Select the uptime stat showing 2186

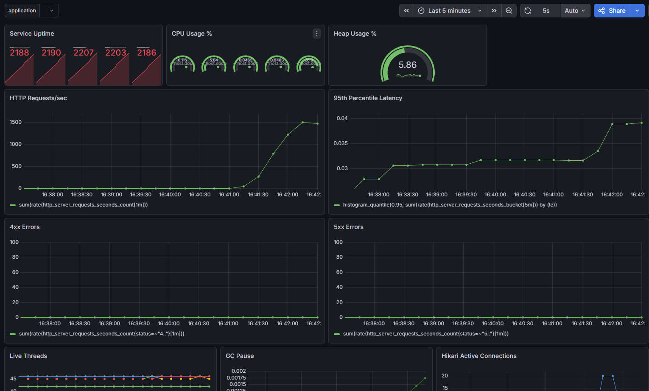click(147, 53)
